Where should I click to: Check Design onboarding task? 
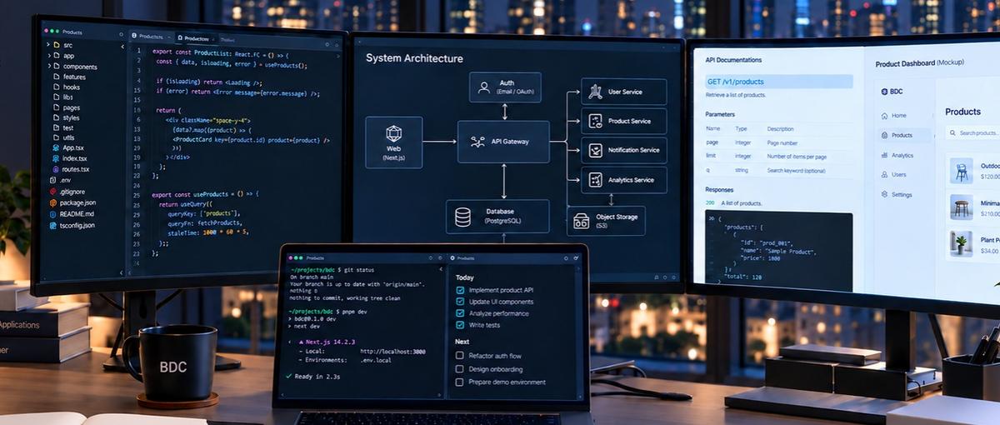(x=459, y=369)
